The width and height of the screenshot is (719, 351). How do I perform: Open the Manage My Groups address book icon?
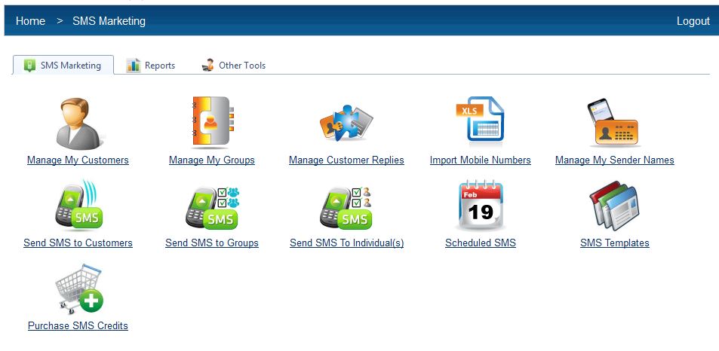(x=212, y=122)
